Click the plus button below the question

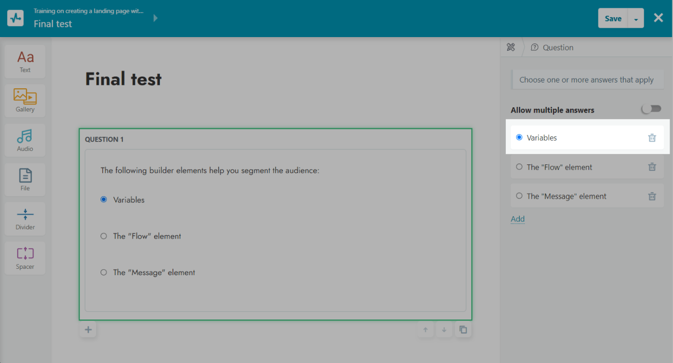pos(88,330)
